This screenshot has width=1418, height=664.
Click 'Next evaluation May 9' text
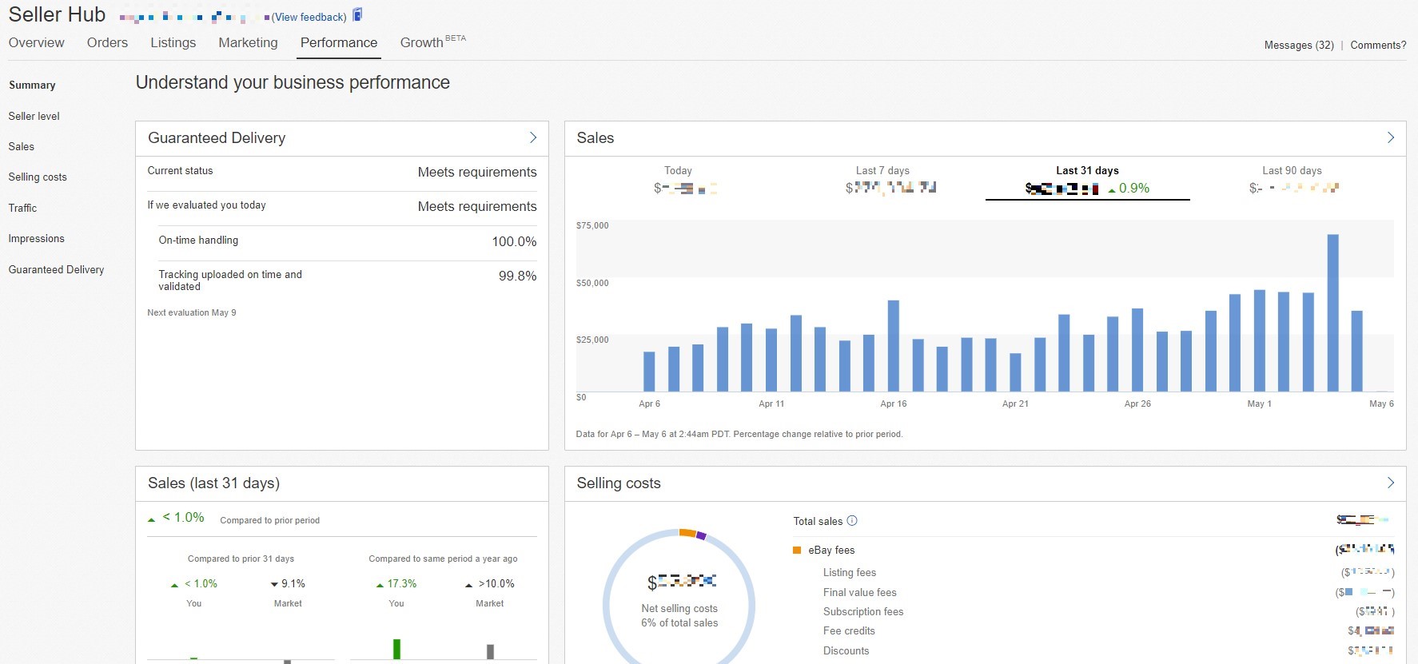(x=192, y=313)
